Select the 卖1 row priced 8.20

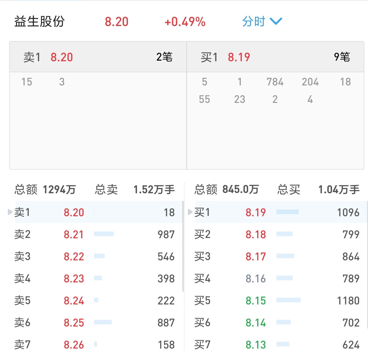99,212
